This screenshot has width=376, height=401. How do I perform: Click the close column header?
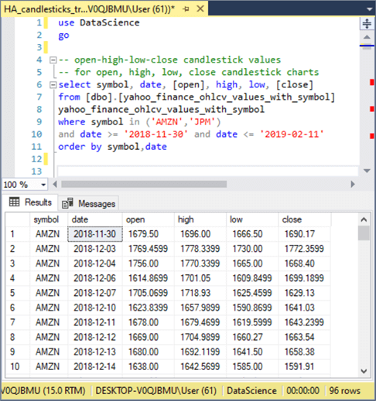tap(305, 219)
